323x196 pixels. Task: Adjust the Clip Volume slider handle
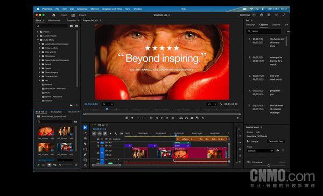(x=269, y=165)
